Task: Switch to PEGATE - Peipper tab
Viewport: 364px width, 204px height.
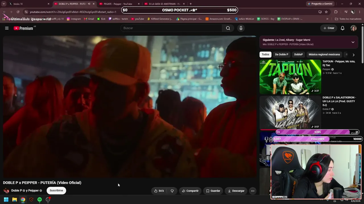Action: coord(119,4)
